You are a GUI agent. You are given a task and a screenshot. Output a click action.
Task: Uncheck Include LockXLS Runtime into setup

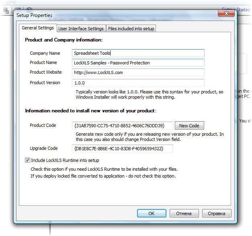point(27,160)
